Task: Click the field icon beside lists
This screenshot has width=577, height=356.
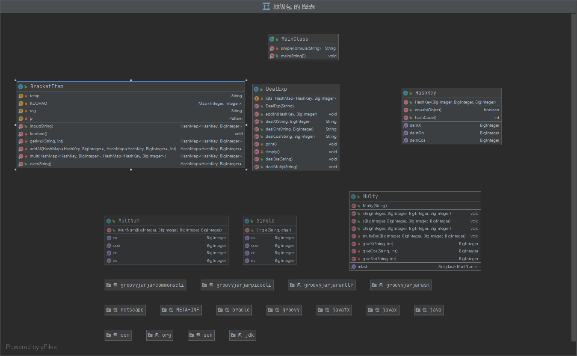Action: tap(256, 98)
